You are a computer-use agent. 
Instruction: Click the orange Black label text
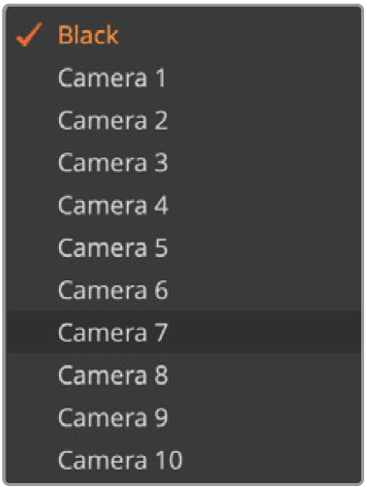point(88,35)
